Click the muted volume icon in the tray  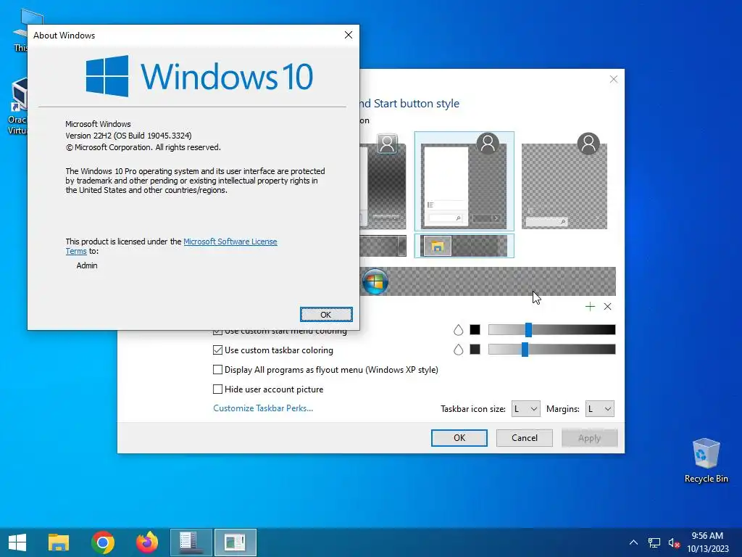(x=675, y=542)
